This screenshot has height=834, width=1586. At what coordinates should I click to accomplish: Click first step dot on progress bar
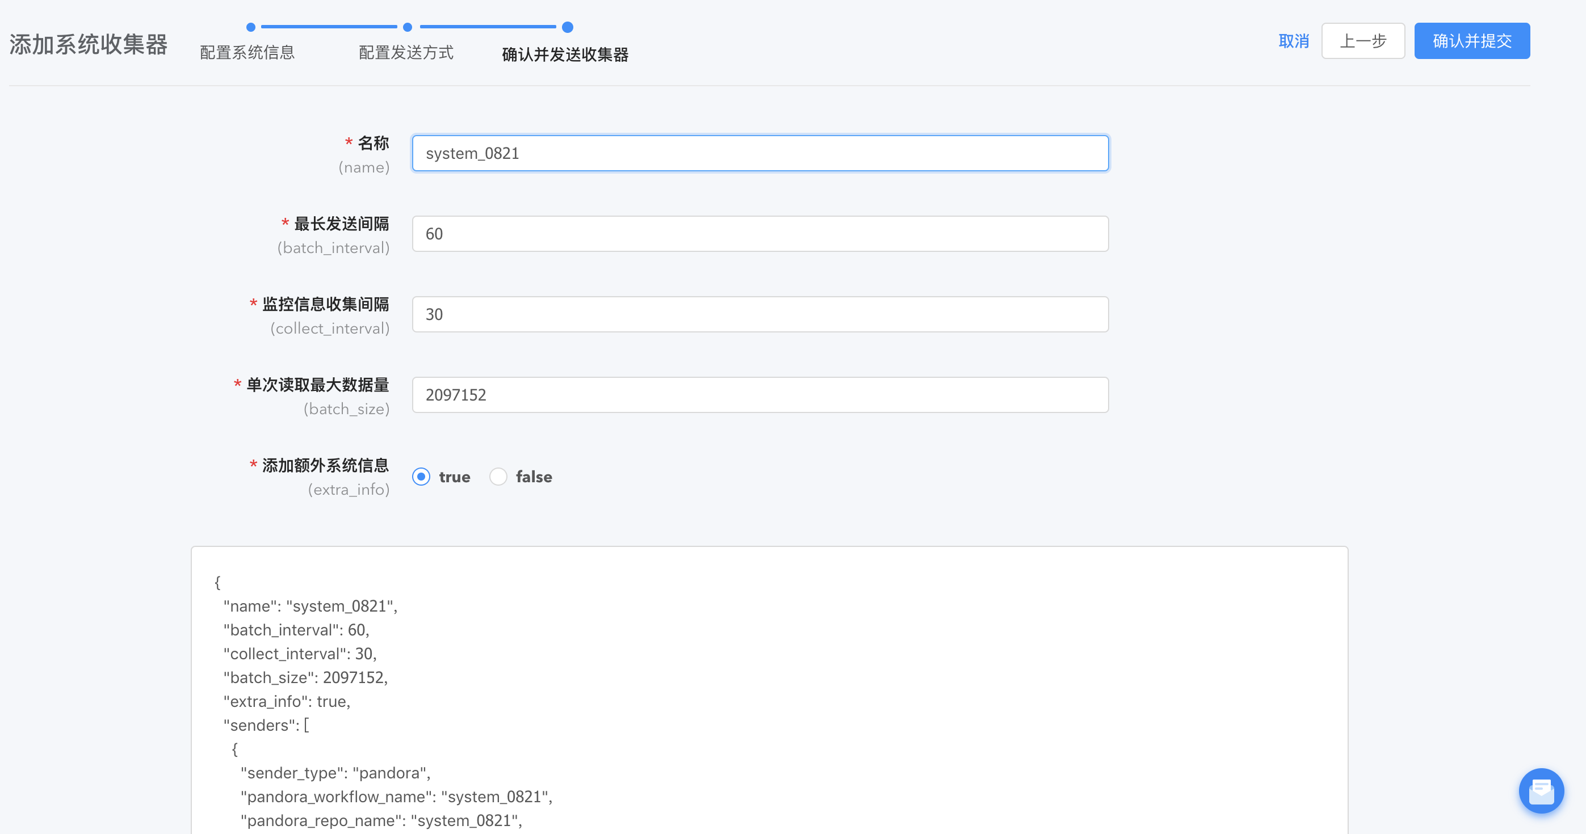coord(250,27)
